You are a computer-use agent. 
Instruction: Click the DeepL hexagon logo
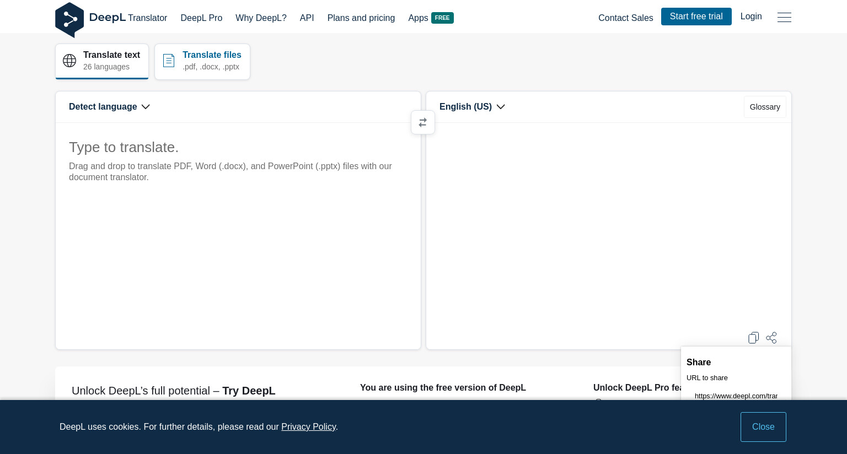(x=69, y=20)
